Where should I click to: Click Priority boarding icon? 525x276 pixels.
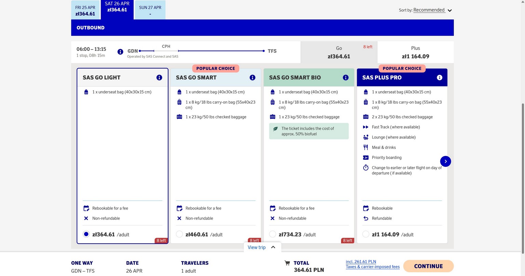[x=366, y=158]
